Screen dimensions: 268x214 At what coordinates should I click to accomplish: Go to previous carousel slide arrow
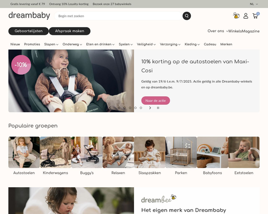pos(110,108)
